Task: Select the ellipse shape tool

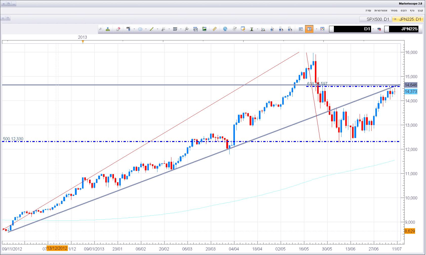Action: pyautogui.click(x=140, y=29)
